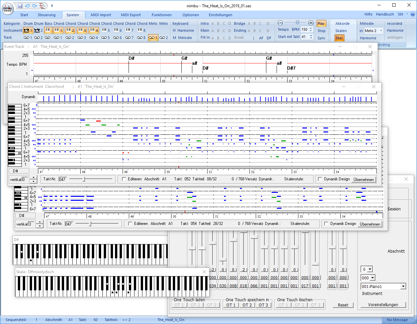Screen dimensions: 417x324
Task: Click the Play button
Action: 321,23
